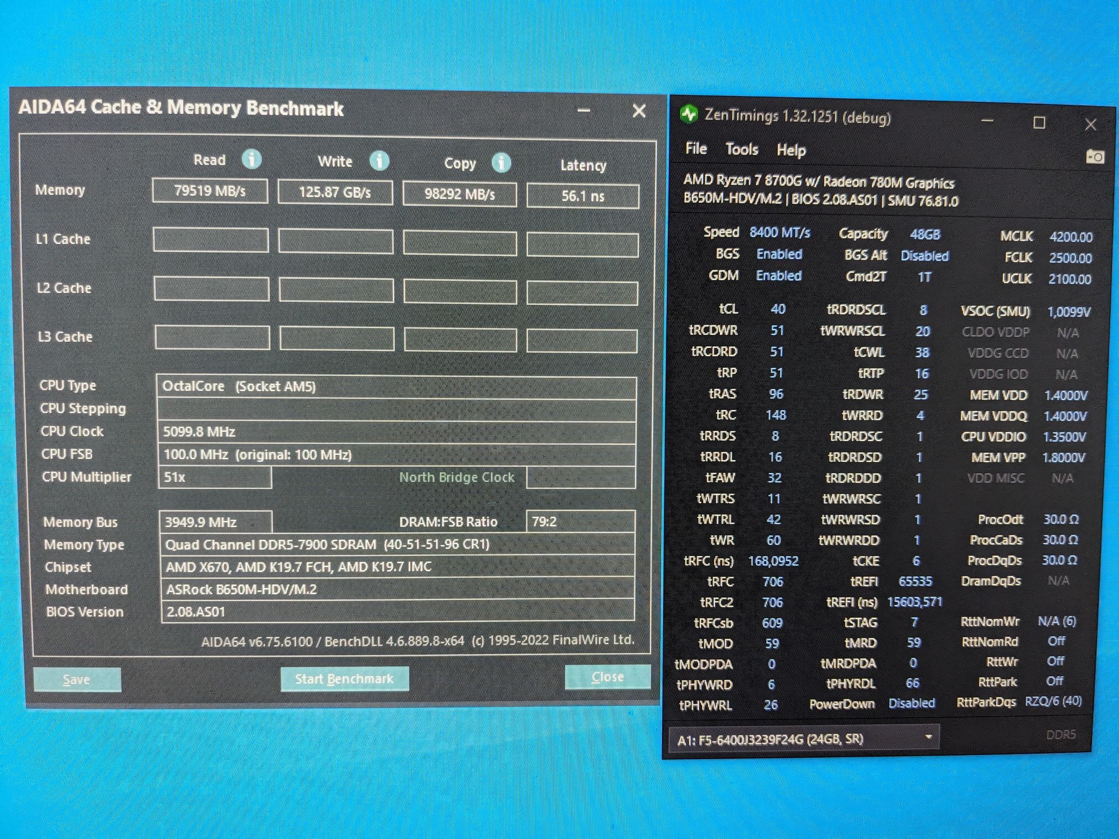Open the Help menu in ZenTimings
The width and height of the screenshot is (1119, 839).
pos(791,150)
